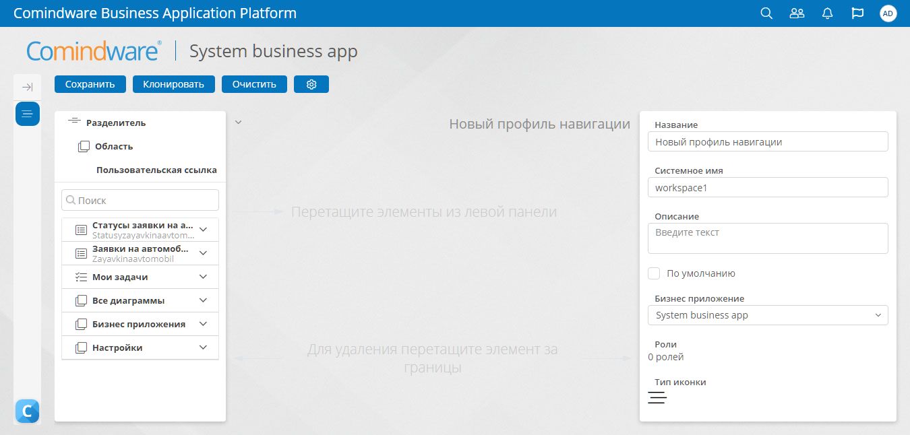Image resolution: width=910 pixels, height=435 pixels.
Task: Select the Область area icon
Action: [84, 146]
